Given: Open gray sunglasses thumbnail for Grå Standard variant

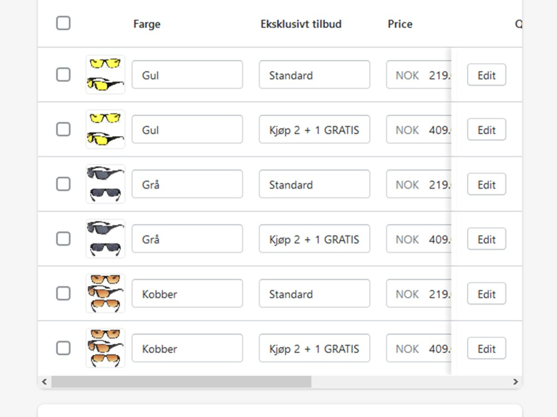Looking at the screenshot, I should point(105,183).
